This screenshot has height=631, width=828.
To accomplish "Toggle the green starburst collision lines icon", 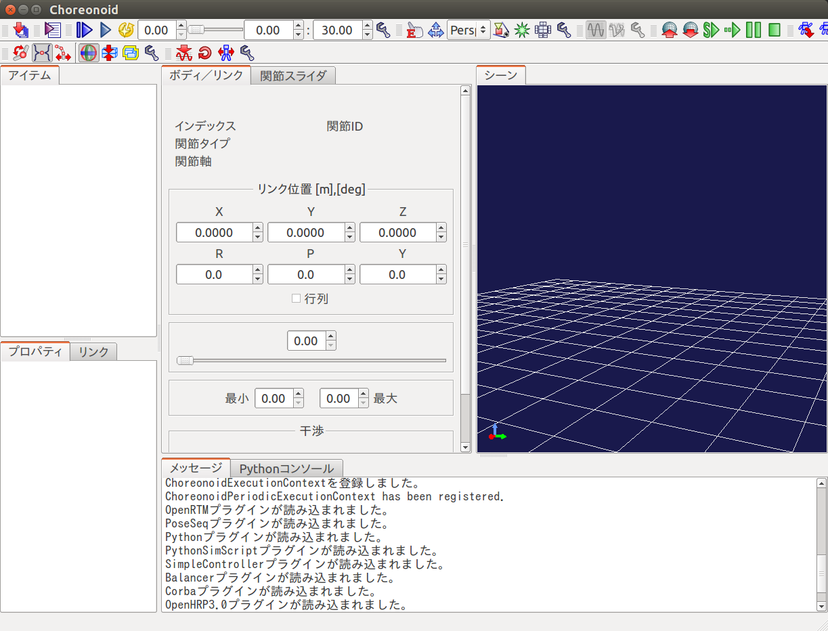I will 522,30.
